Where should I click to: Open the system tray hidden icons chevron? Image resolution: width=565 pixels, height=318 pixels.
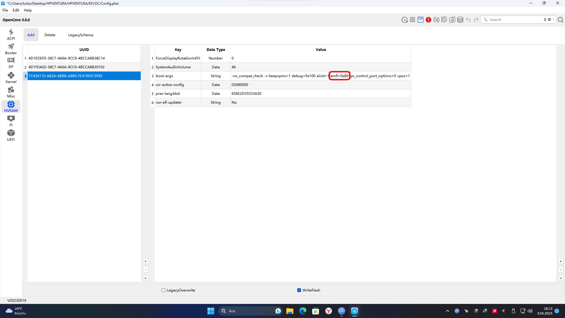447,311
